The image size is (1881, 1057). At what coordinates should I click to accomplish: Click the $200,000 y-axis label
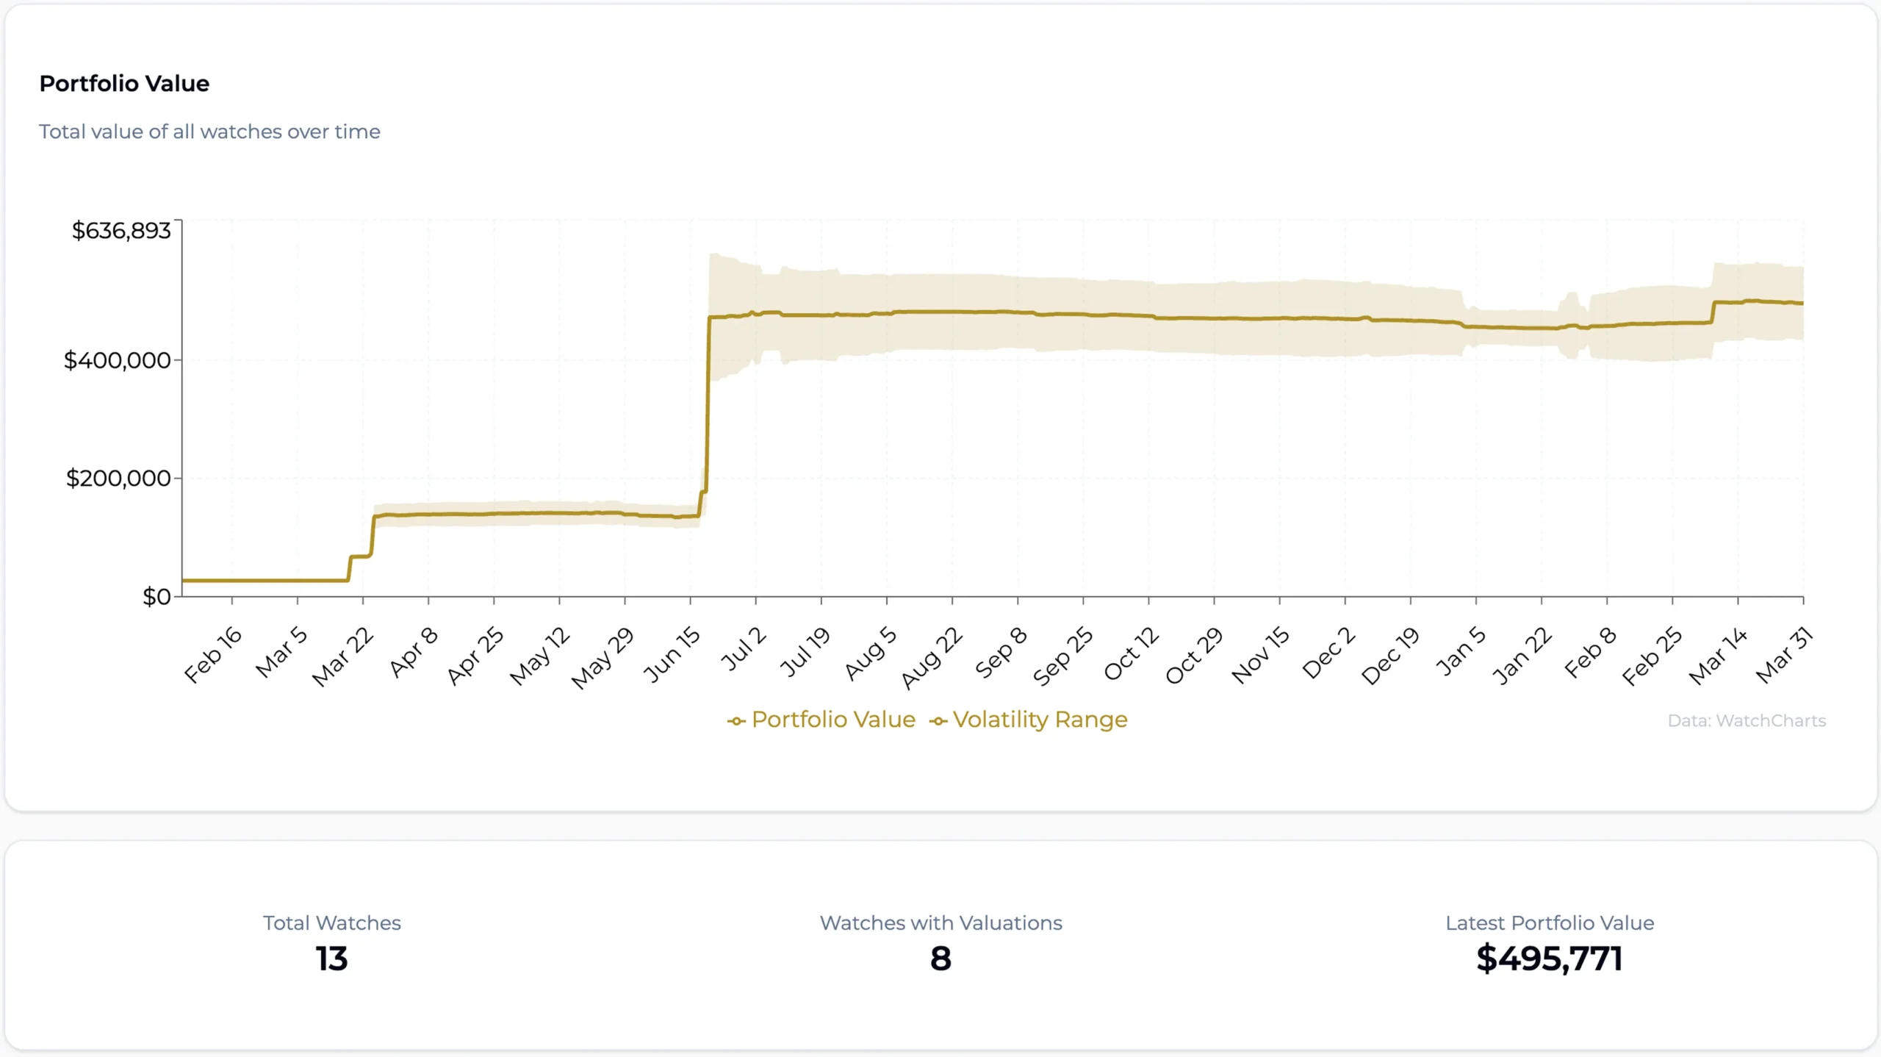click(x=118, y=479)
